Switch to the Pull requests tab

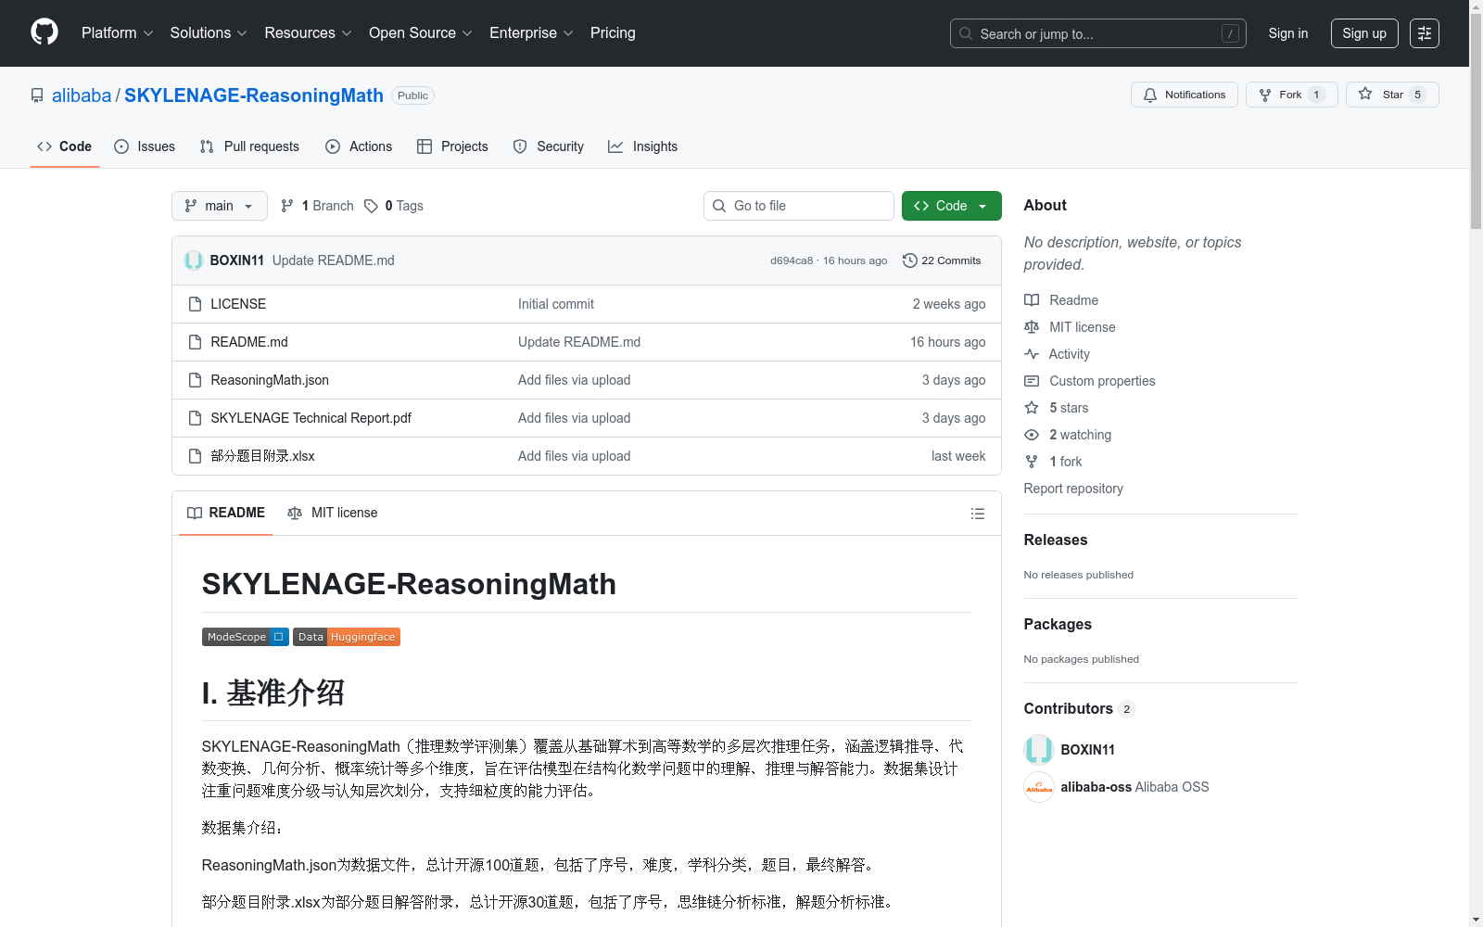point(249,146)
